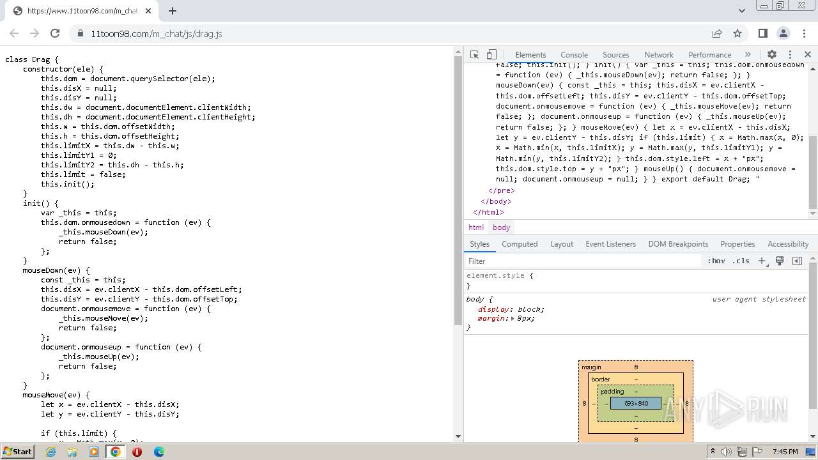View site information via the lock icon
This screenshot has height=460, width=818.
[80, 34]
